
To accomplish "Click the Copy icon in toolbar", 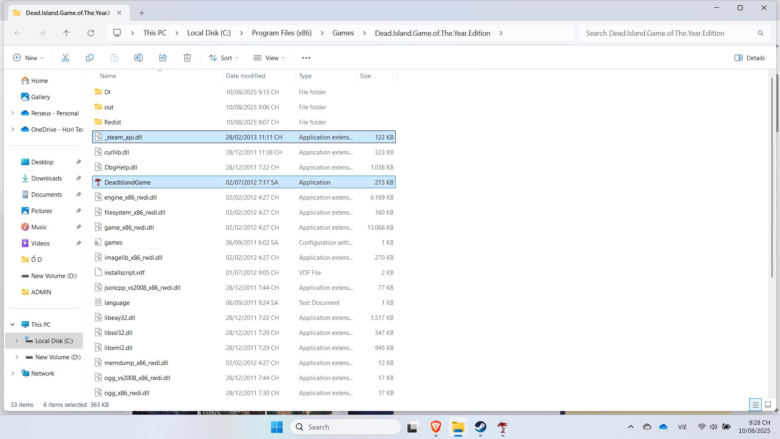I will pyautogui.click(x=90, y=58).
